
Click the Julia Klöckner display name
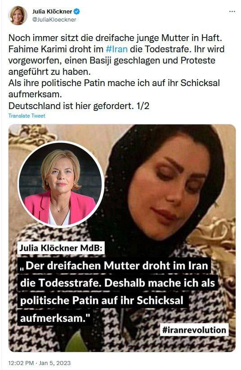coord(52,11)
